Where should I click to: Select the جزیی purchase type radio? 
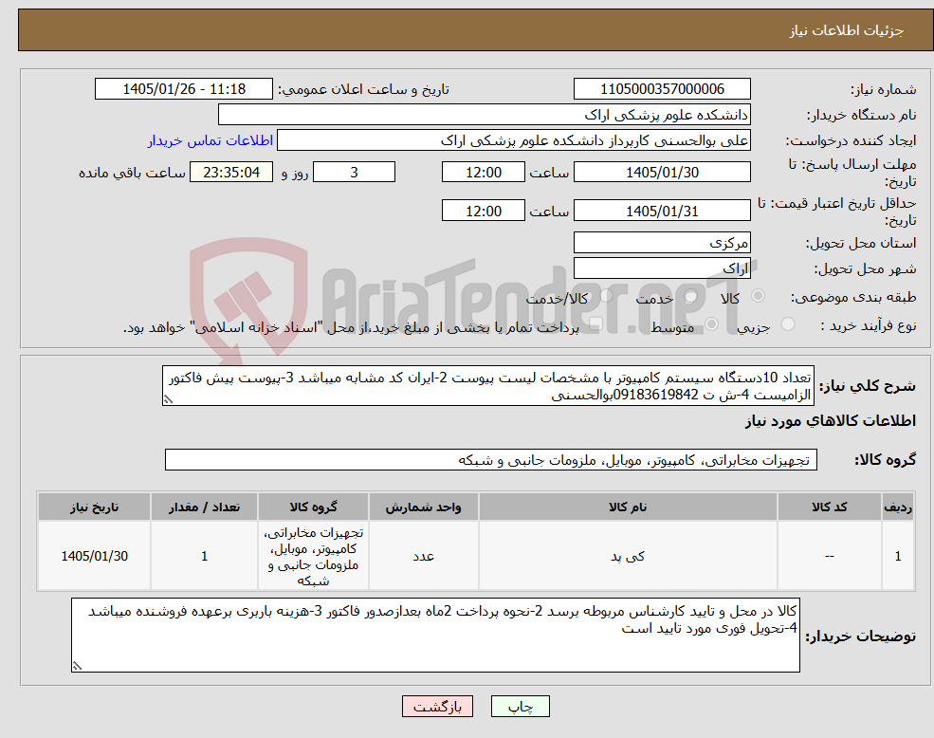(x=787, y=324)
